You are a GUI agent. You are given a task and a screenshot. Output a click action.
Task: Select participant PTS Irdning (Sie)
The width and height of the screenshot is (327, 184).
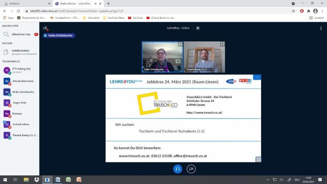20,70
